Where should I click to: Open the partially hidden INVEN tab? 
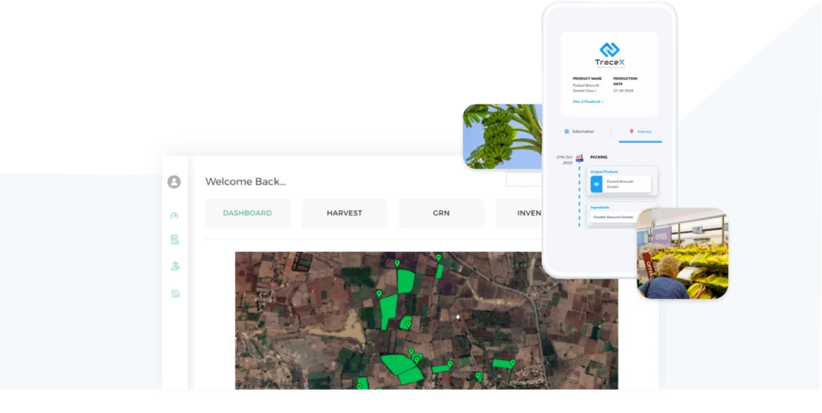tap(519, 213)
